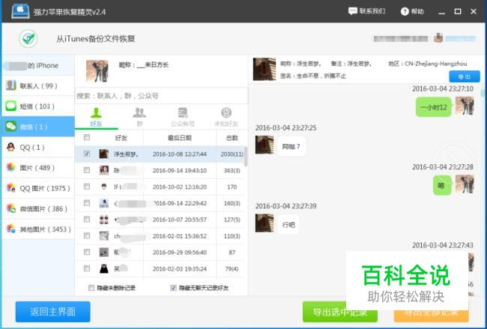Screen dimensions: 487x329
Task: Click the 363(3) total count cell
Action: point(232,170)
